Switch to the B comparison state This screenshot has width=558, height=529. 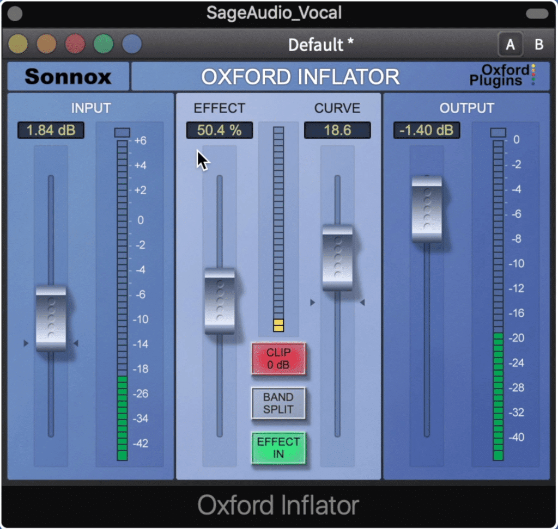(x=539, y=45)
